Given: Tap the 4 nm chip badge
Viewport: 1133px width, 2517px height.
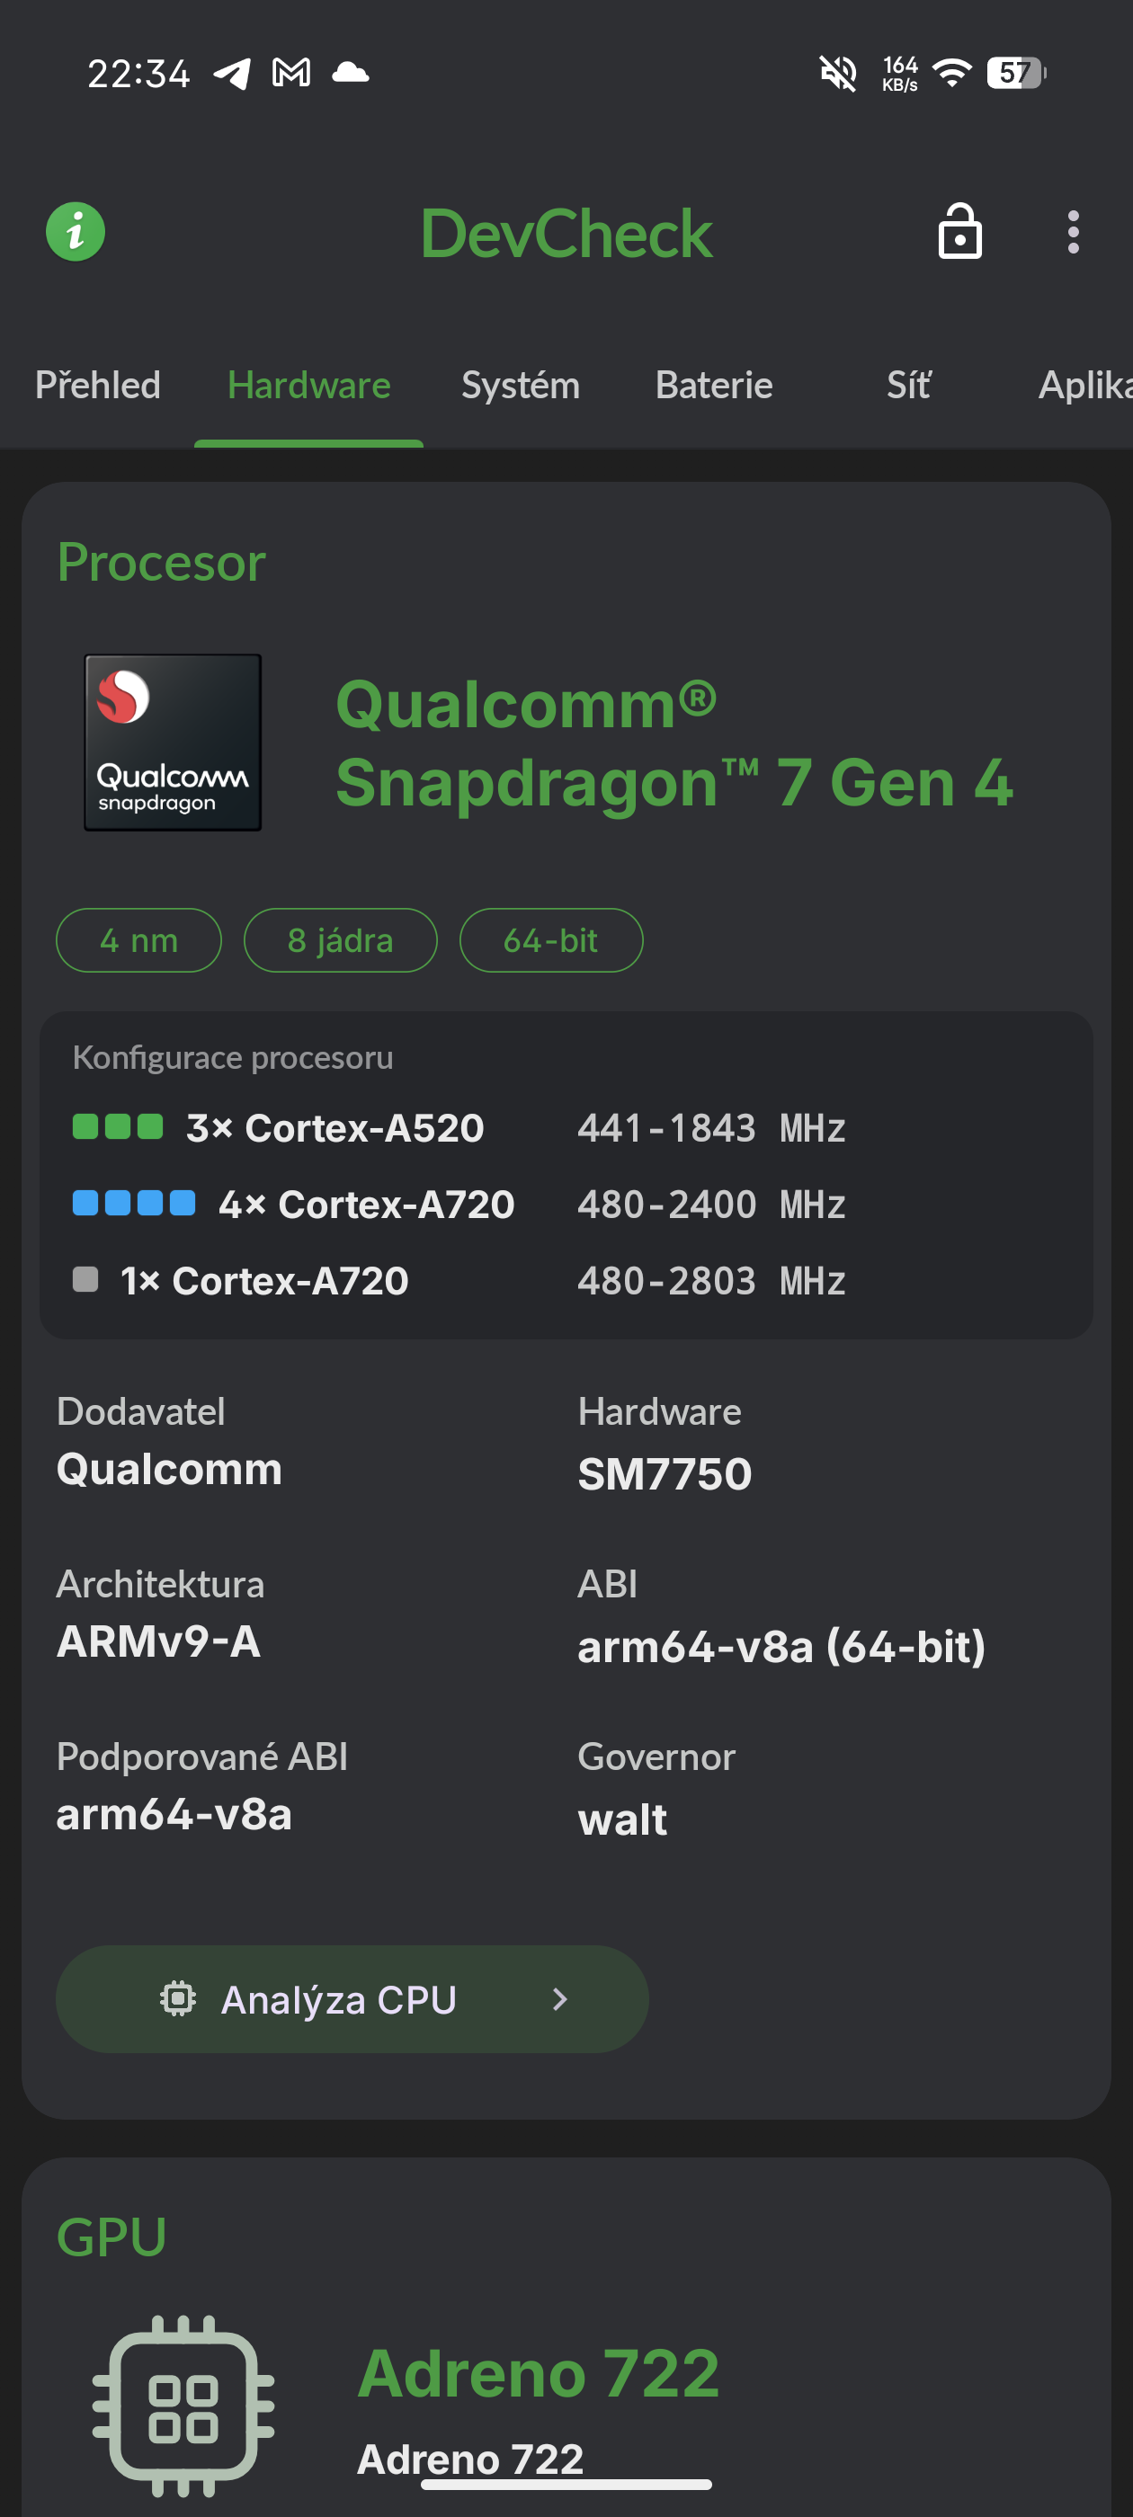Looking at the screenshot, I should 138,940.
